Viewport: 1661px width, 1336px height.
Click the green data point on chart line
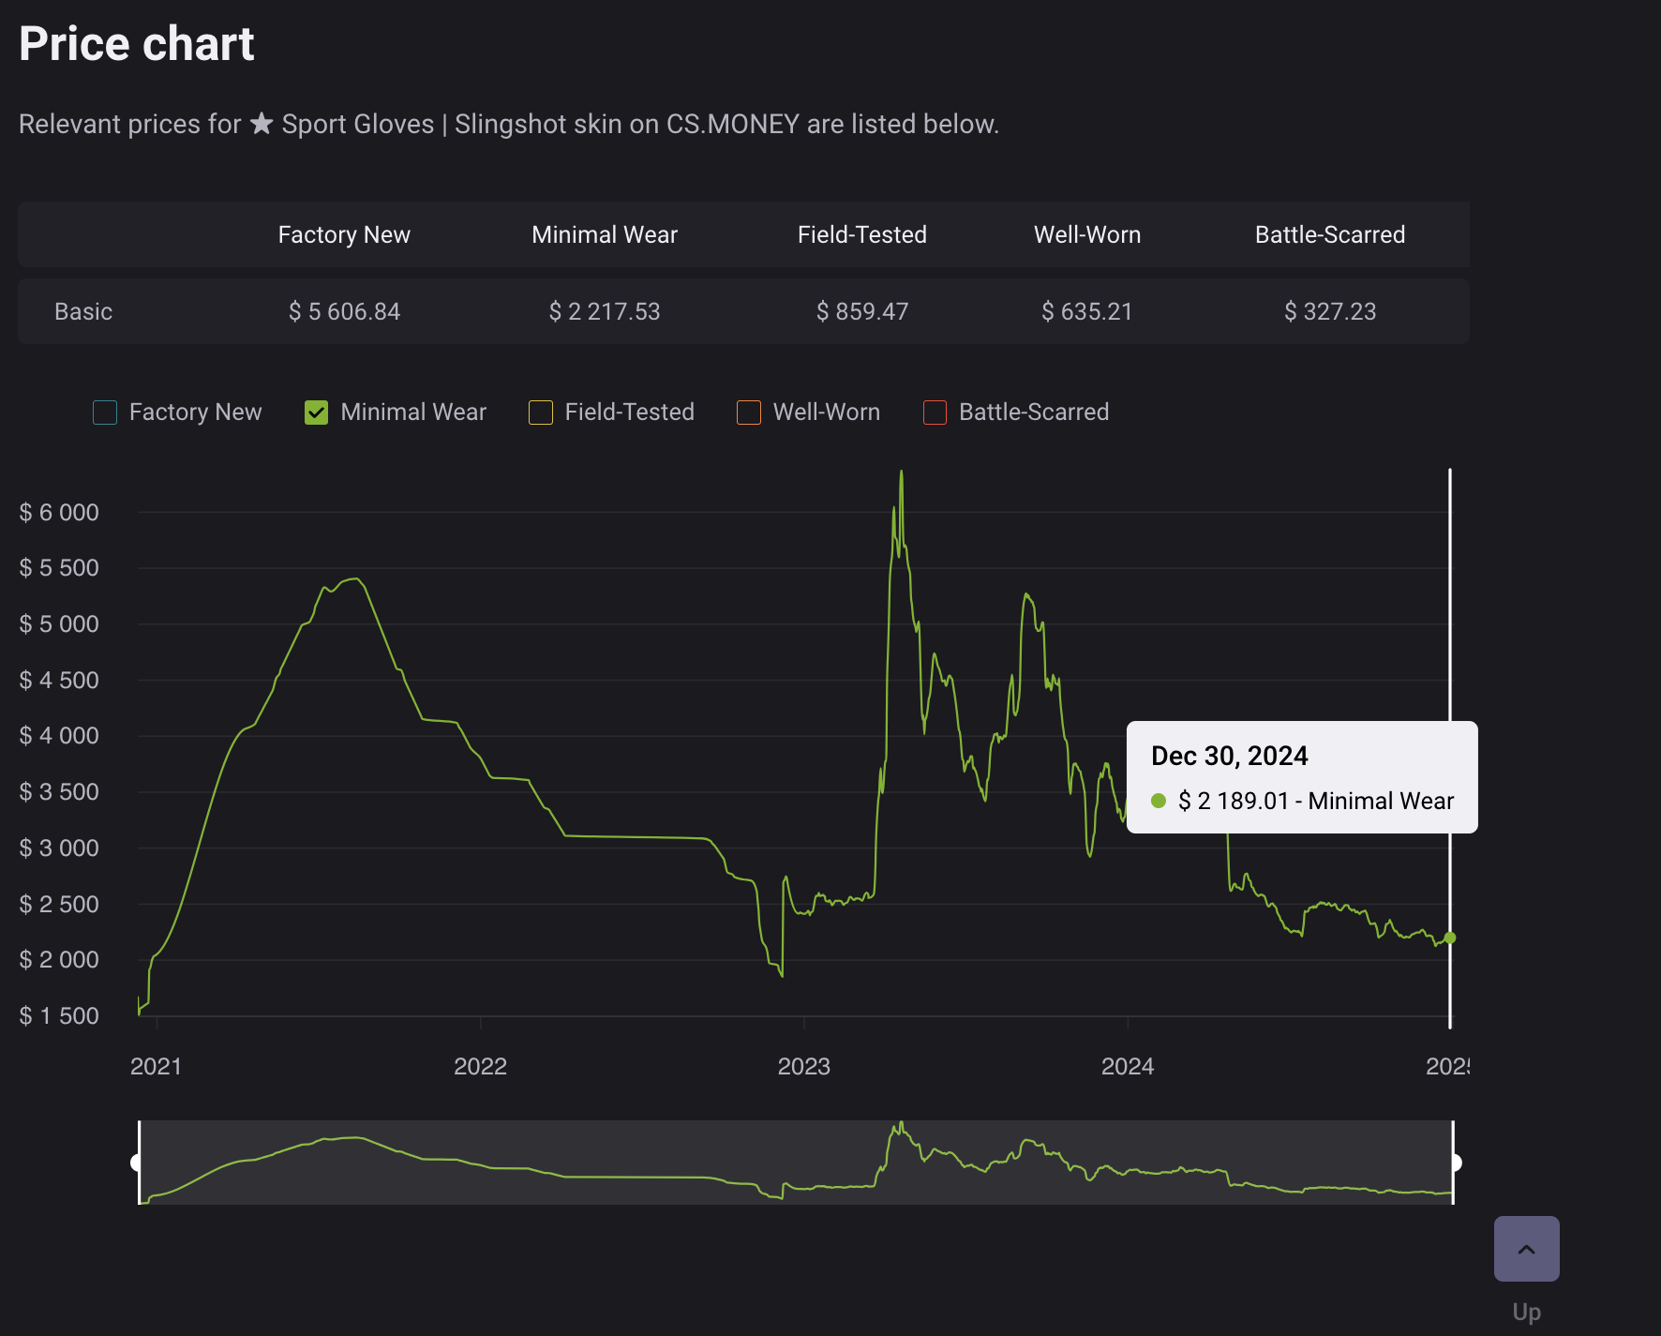click(1450, 938)
